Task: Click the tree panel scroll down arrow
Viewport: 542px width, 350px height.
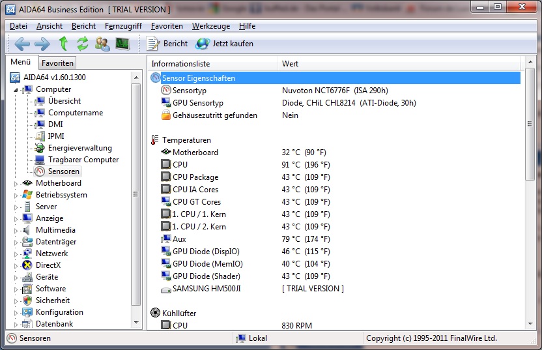Action: point(136,323)
